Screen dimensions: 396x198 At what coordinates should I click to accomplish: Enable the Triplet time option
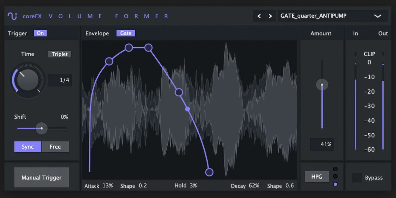[x=60, y=54]
